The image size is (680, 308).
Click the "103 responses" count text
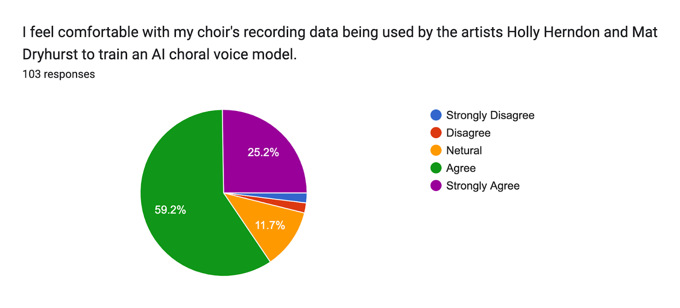point(59,74)
